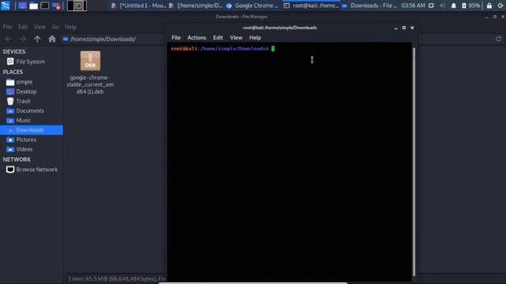Click the show desktop panel icon
Image resolution: width=506 pixels, height=284 pixels.
tap(22, 6)
